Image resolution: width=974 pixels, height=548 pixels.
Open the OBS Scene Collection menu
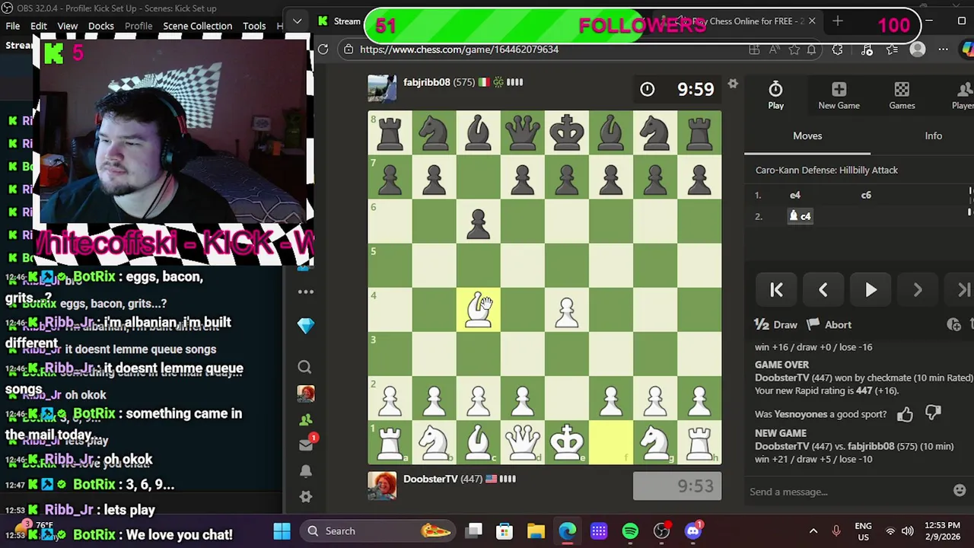point(197,26)
